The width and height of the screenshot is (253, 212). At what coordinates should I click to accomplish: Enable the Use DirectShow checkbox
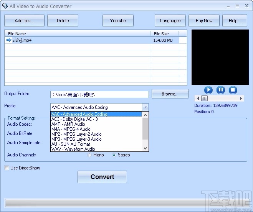7,168
